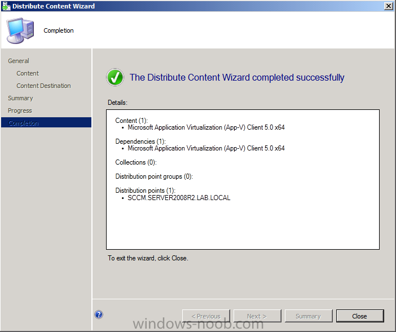Click the wizard icon in title bar

[6, 6]
